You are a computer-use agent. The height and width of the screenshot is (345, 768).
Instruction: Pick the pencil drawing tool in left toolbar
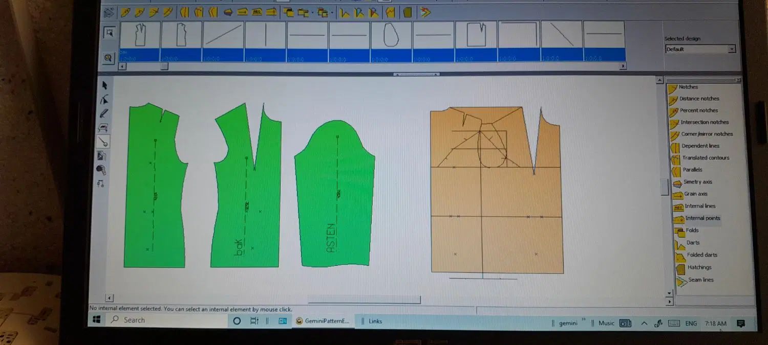point(104,113)
